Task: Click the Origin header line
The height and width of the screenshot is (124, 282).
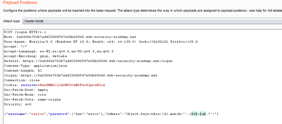Action: (81, 75)
